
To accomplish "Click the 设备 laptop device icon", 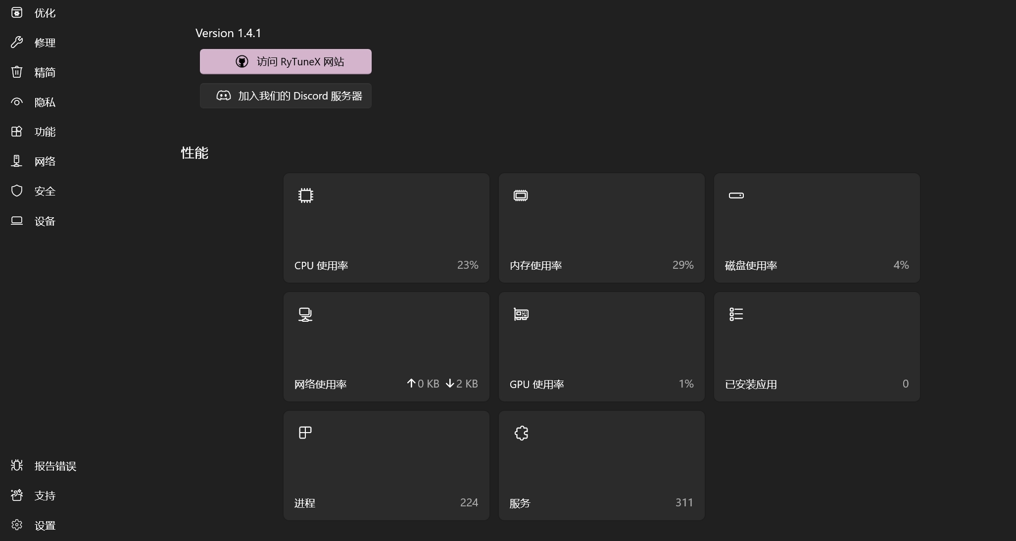I will click(x=17, y=221).
